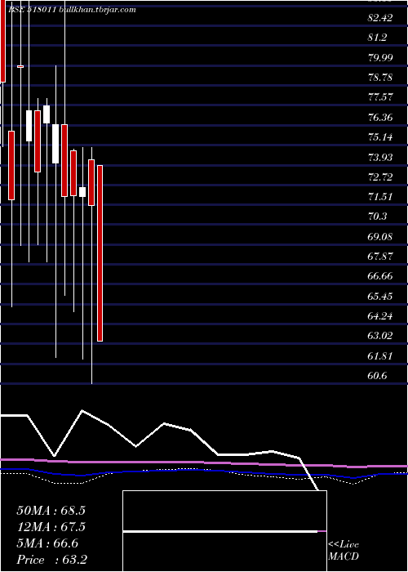Click the 12MA : 67.5 reading
Viewport: 408px width, 572px height.
pos(51,527)
